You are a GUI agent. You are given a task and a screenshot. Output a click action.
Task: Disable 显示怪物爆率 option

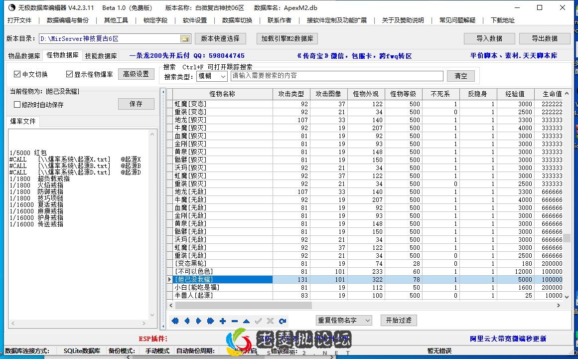pos(69,73)
